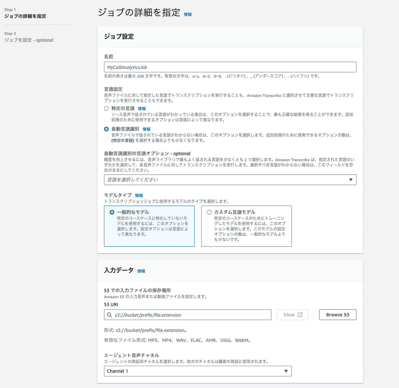This screenshot has width=399, height=388.
Task: Click the S3 での入力ファイルの保存場所 label
Action: 137,290
